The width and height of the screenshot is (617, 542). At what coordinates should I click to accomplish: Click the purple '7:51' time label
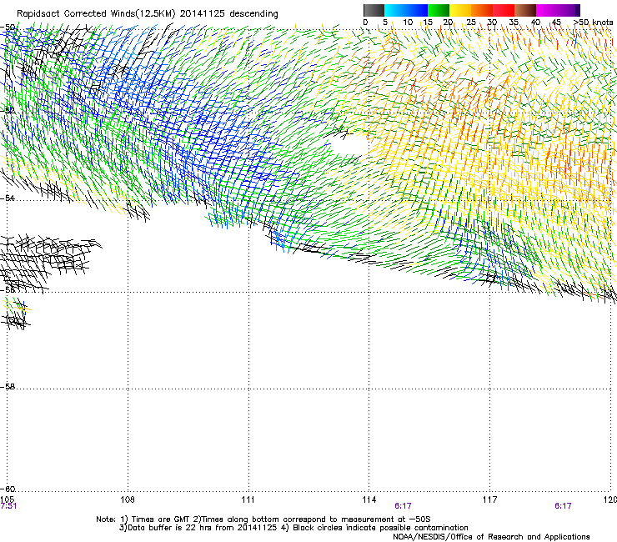[x=8, y=506]
